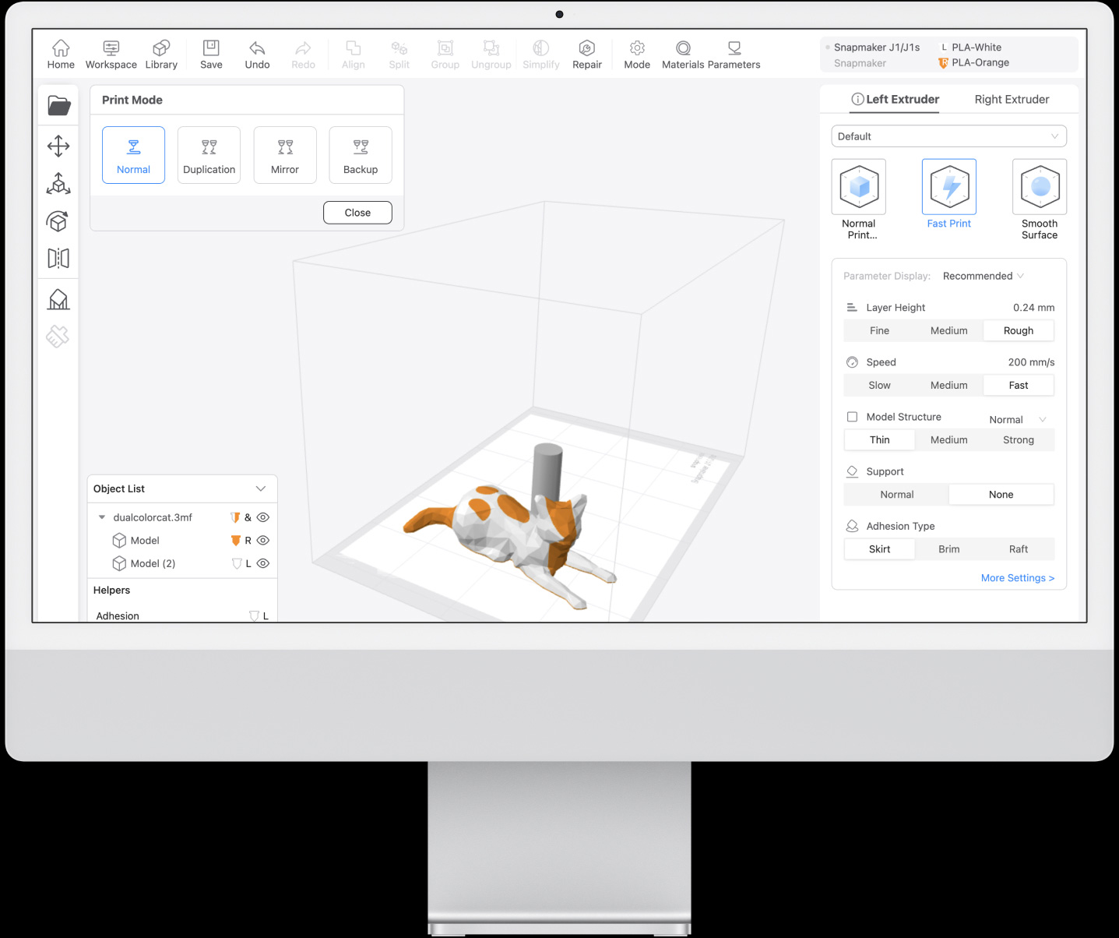Click the greyed-out sidebar tool icon
This screenshot has width=1119, height=938.
[x=58, y=336]
